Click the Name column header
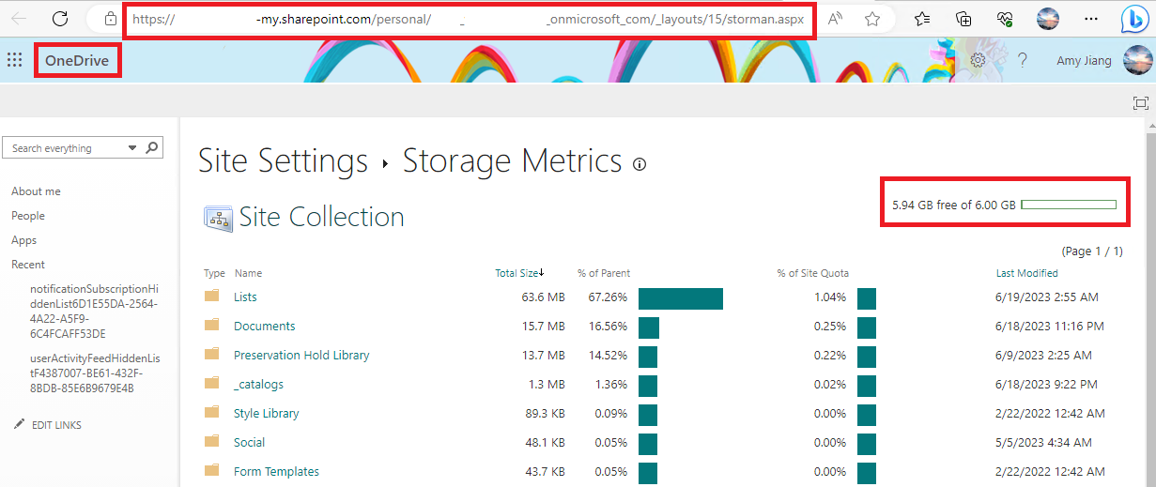 248,273
